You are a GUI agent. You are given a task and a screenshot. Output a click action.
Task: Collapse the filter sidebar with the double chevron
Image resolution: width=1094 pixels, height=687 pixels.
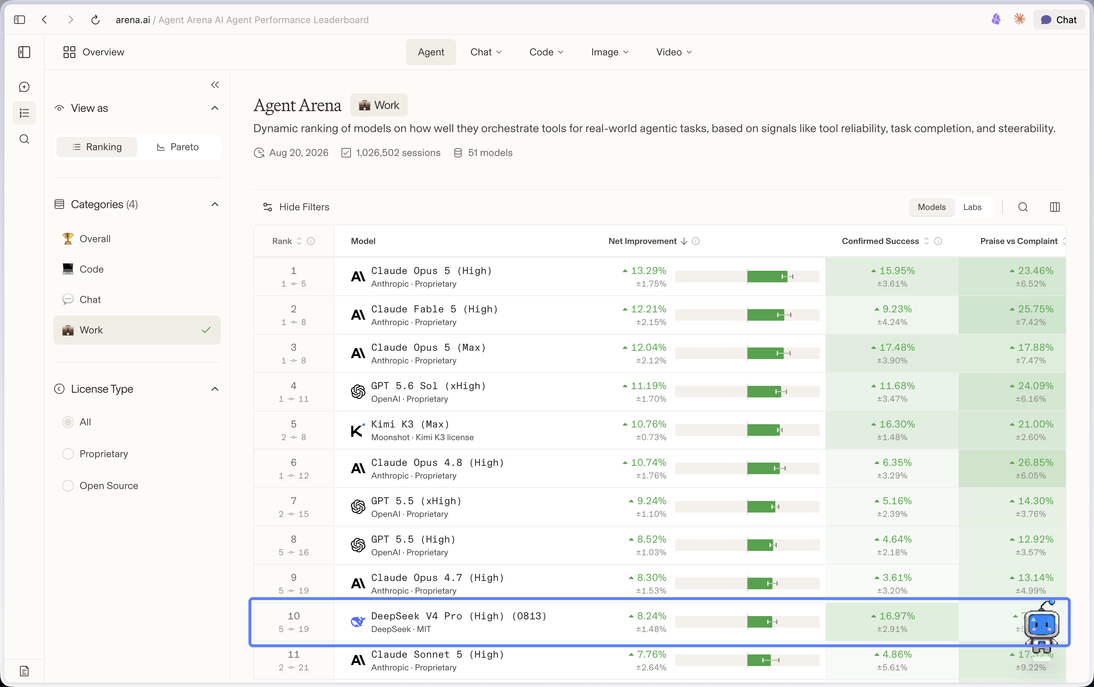click(215, 85)
